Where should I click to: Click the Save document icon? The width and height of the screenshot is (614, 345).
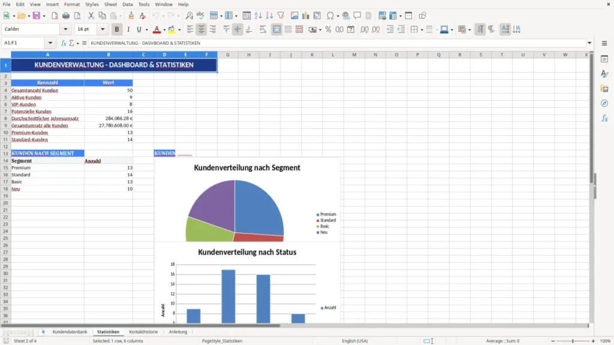coord(37,16)
